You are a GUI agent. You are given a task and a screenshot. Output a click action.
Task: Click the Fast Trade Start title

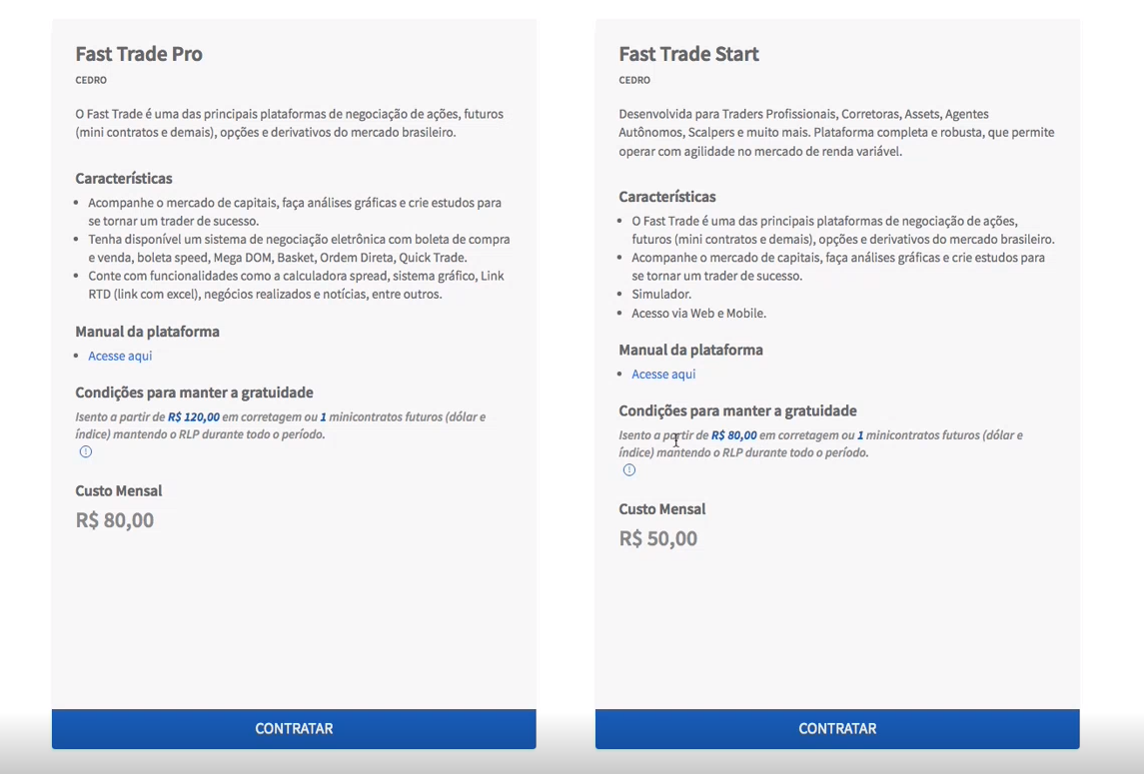click(688, 54)
